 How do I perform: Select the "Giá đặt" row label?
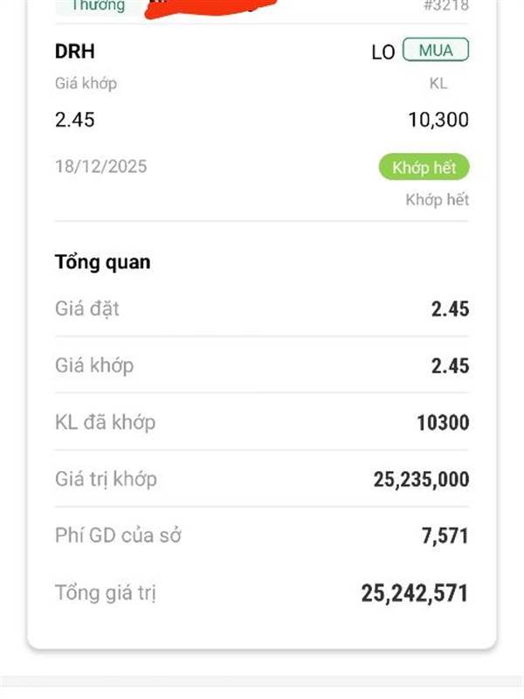click(86, 308)
